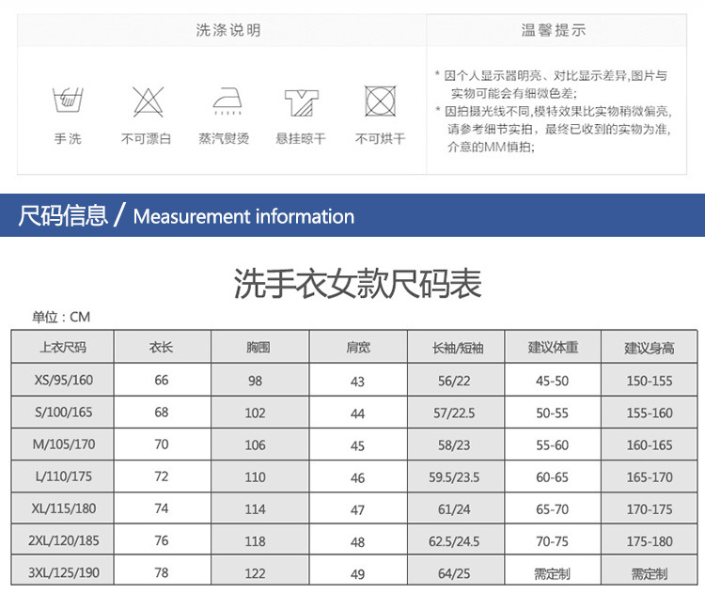Click the 胸围 column header
Viewport: 705px width, 609px height.
pos(257,347)
